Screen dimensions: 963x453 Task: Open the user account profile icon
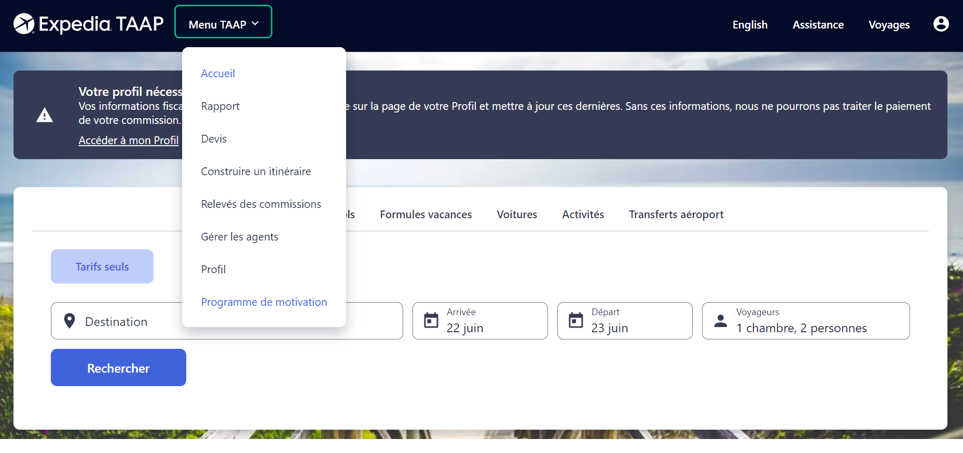941,24
